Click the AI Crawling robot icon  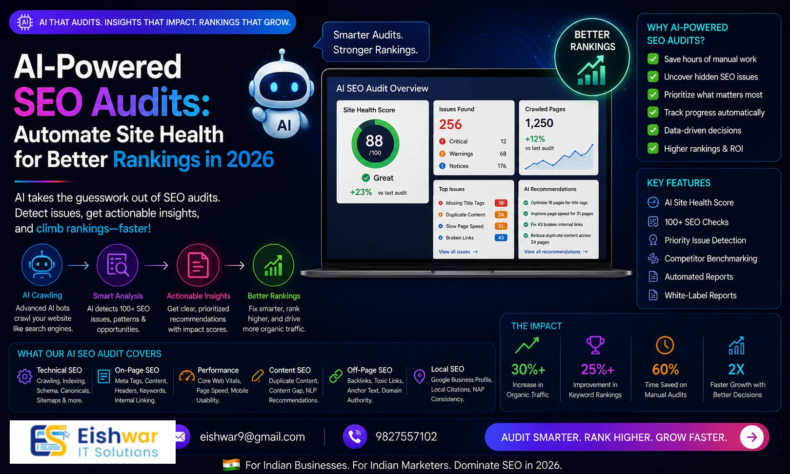[42, 265]
